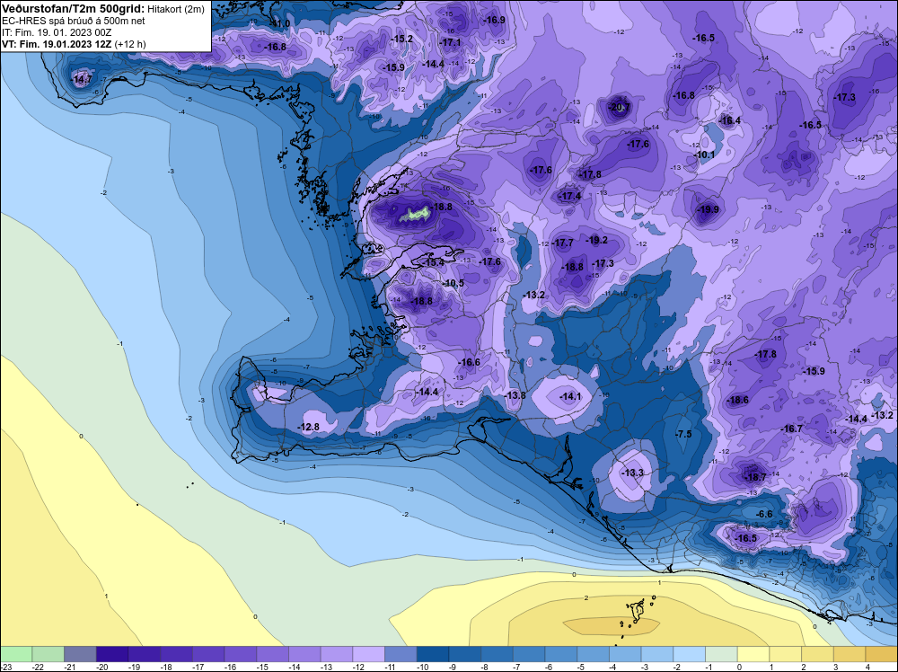Click the -21 legend color swatch
Viewport: 898px width, 672px height.
point(80,654)
